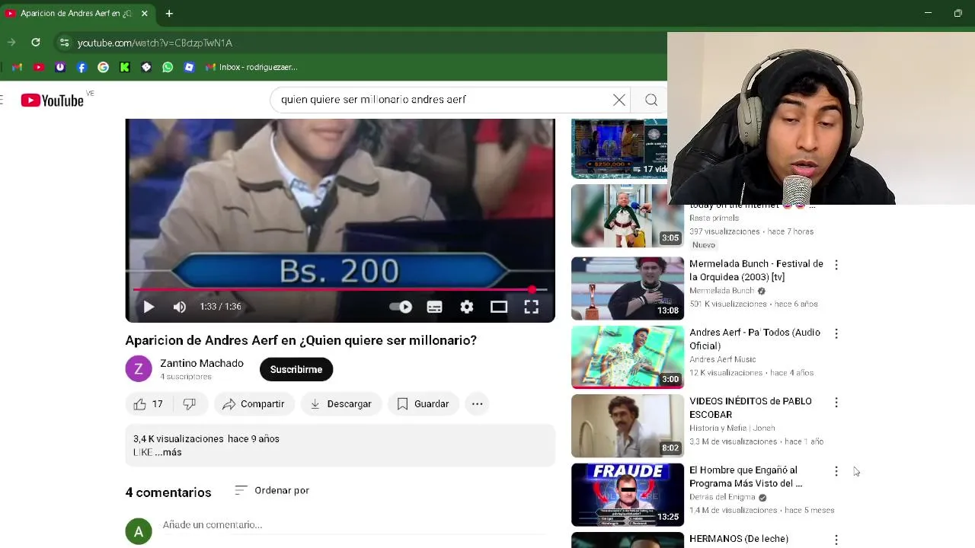Open Zantino Machado channel name
975x548 pixels.
(202, 363)
